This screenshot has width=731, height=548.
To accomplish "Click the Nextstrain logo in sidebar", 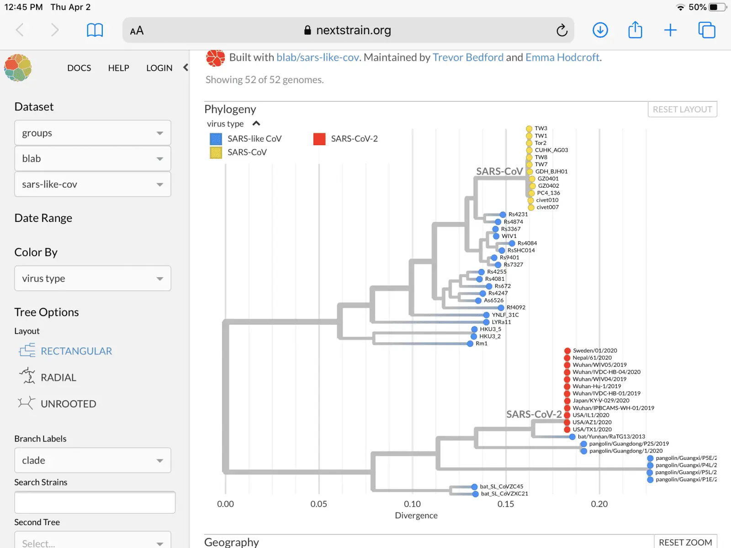I will 18,68.
